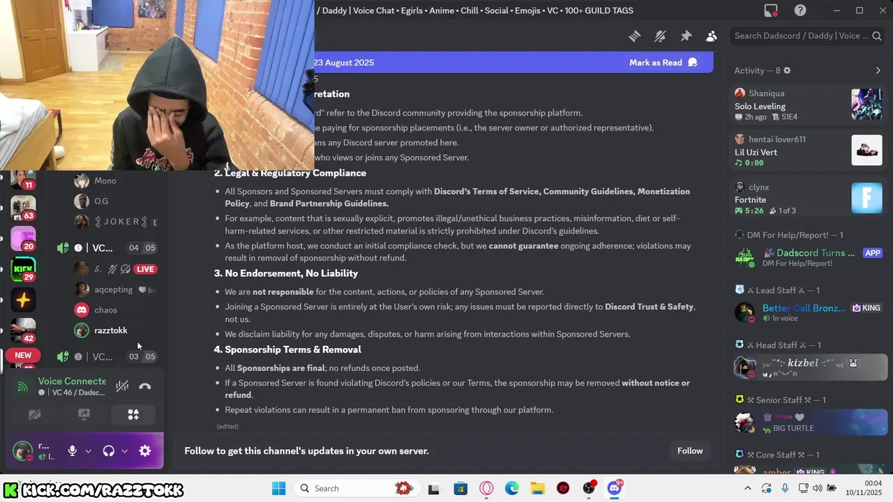Open Shaniqua's Solo Leveling activity card
The height and width of the screenshot is (502, 893).
tap(808, 105)
